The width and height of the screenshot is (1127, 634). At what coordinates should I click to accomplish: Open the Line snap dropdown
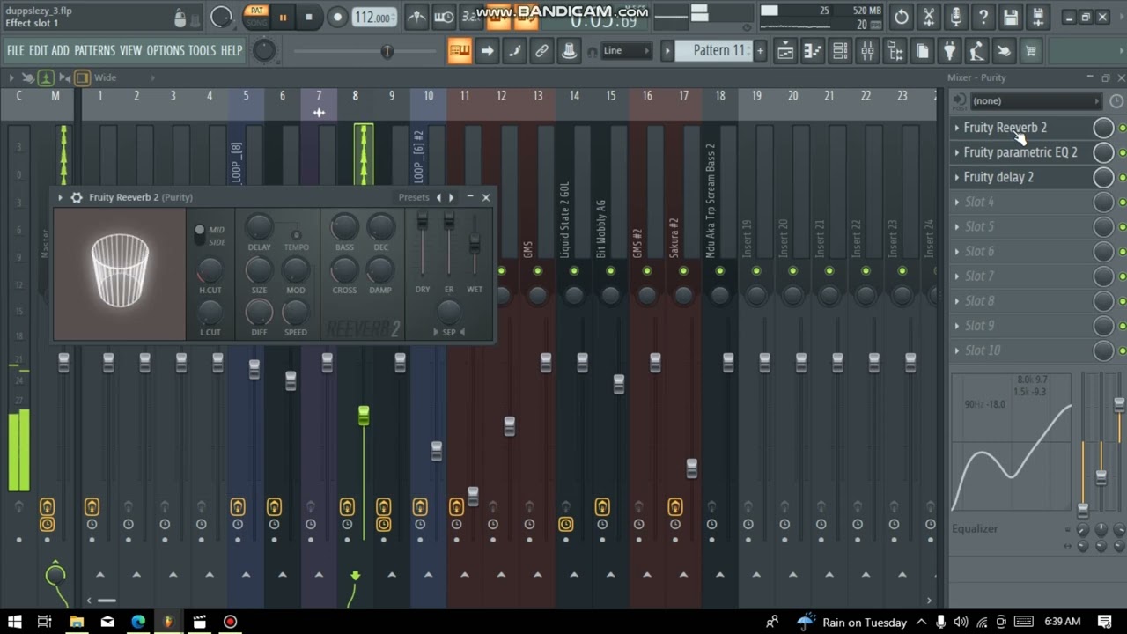click(626, 51)
